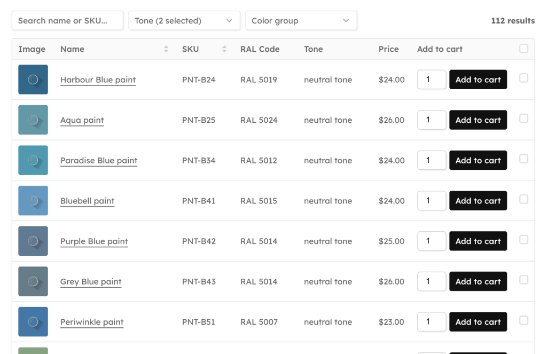The image size is (547, 354).
Task: Add Periwinkle paint to the cart
Action: coord(478,321)
